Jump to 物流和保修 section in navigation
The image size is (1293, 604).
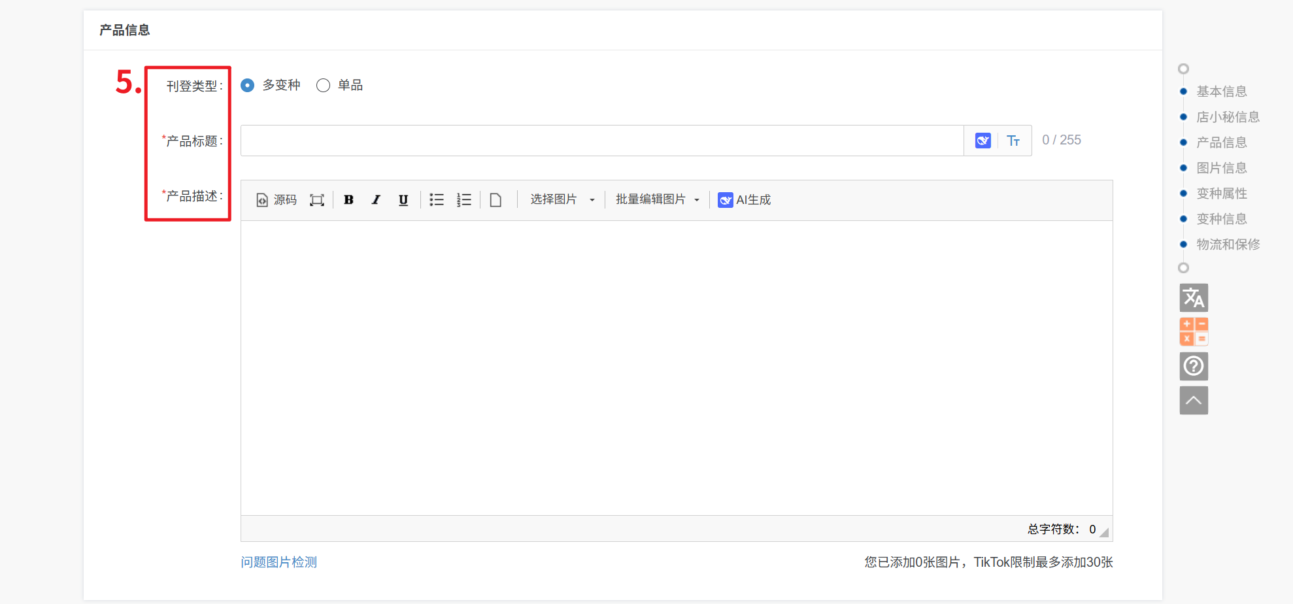click(1228, 244)
